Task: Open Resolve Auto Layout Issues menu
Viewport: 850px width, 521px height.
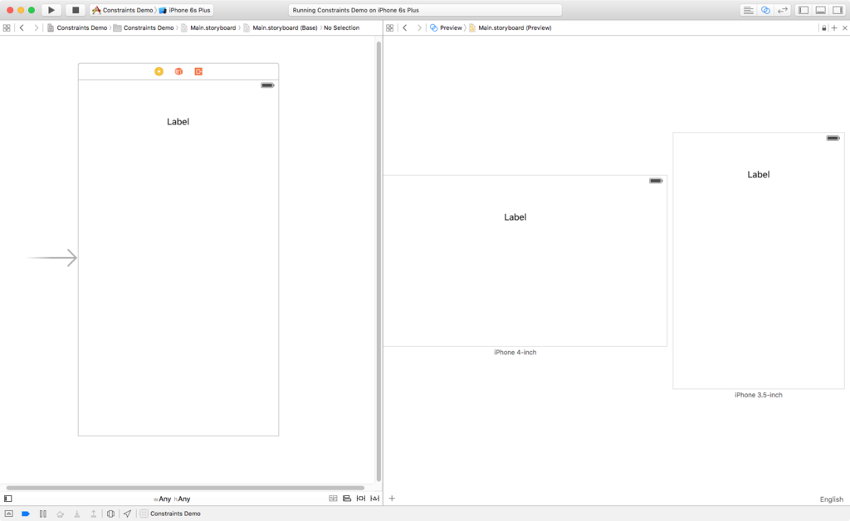Action: click(x=374, y=499)
